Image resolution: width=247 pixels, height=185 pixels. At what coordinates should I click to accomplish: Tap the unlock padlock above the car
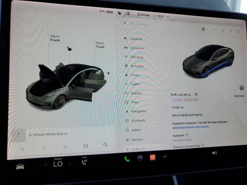[x=69, y=49]
